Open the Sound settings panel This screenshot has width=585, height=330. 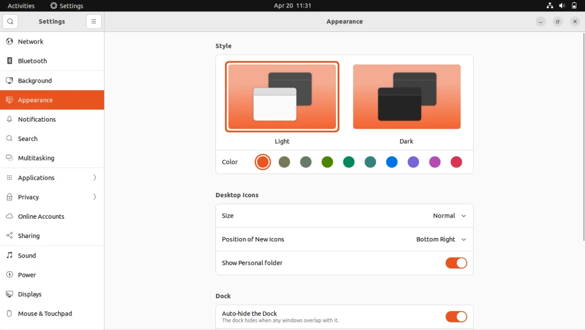pyautogui.click(x=27, y=255)
